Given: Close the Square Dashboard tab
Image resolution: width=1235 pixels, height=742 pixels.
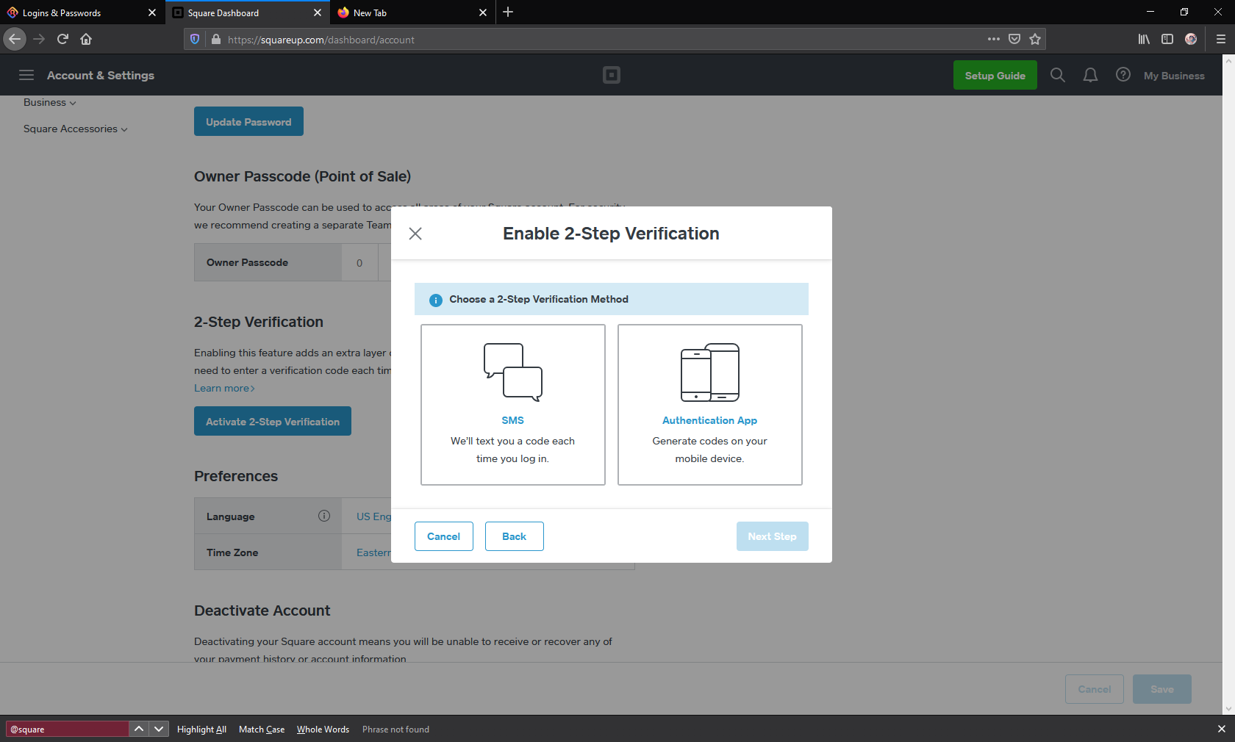Looking at the screenshot, I should (318, 12).
